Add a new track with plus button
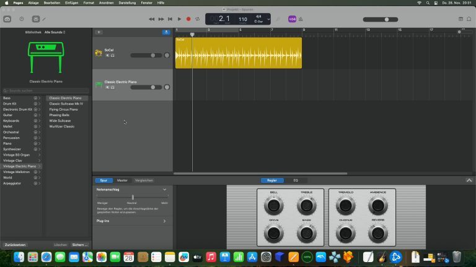Screen dimensions: 476x267 (99, 32)
